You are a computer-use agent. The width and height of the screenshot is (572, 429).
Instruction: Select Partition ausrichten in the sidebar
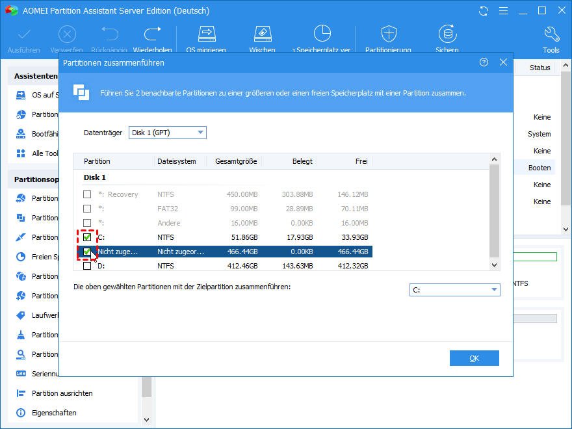click(x=62, y=393)
